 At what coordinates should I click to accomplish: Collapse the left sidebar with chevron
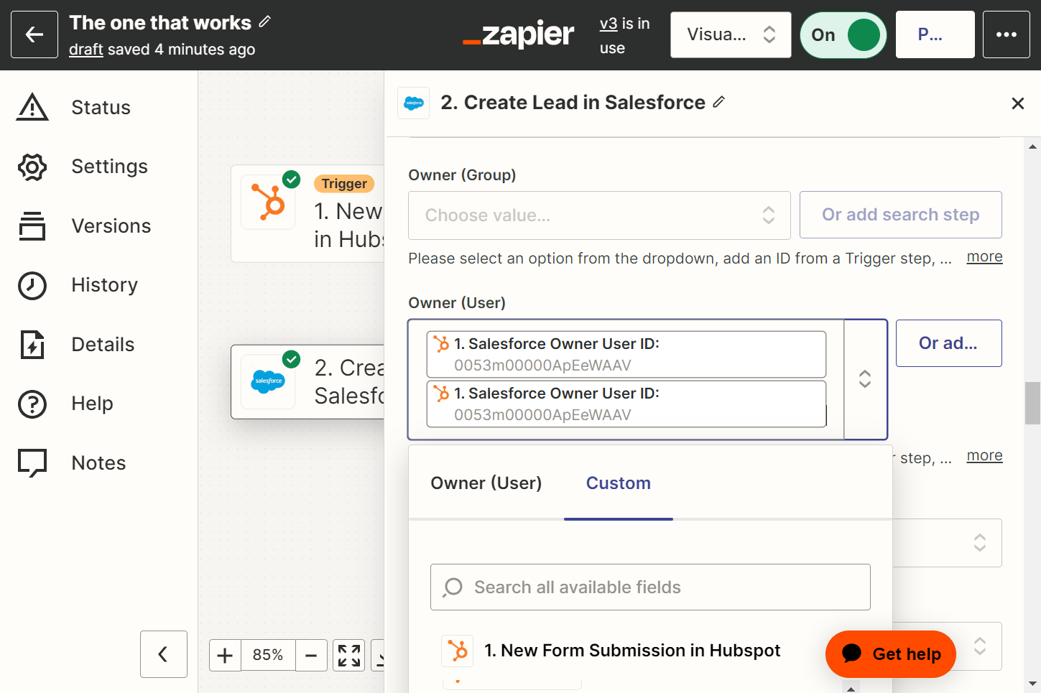tap(164, 654)
